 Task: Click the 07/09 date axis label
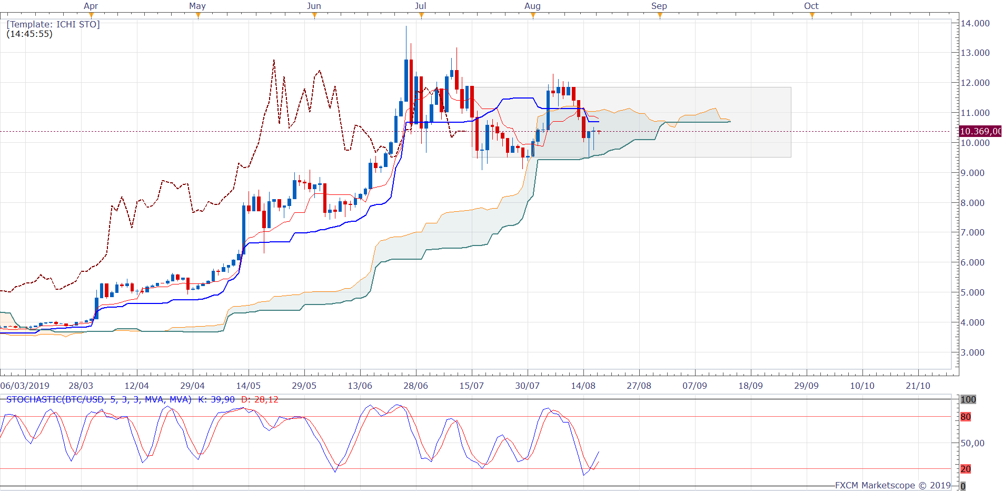click(x=695, y=386)
